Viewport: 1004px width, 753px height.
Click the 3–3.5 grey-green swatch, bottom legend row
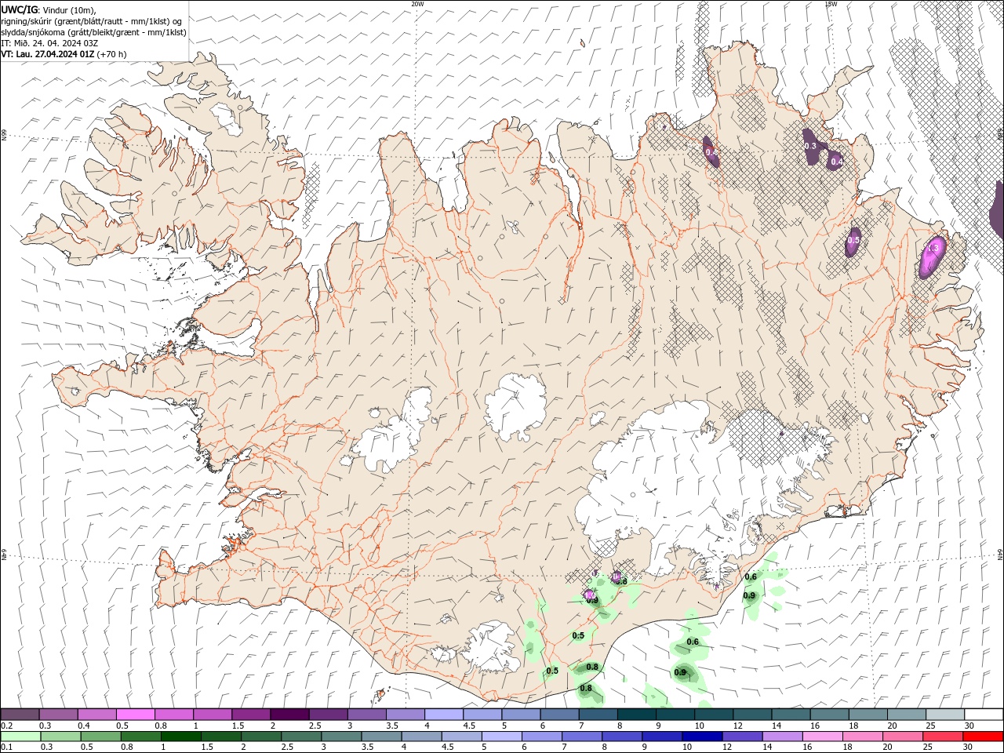[341, 737]
